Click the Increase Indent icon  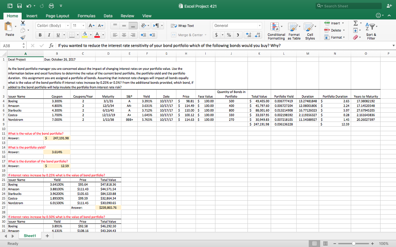152,35
